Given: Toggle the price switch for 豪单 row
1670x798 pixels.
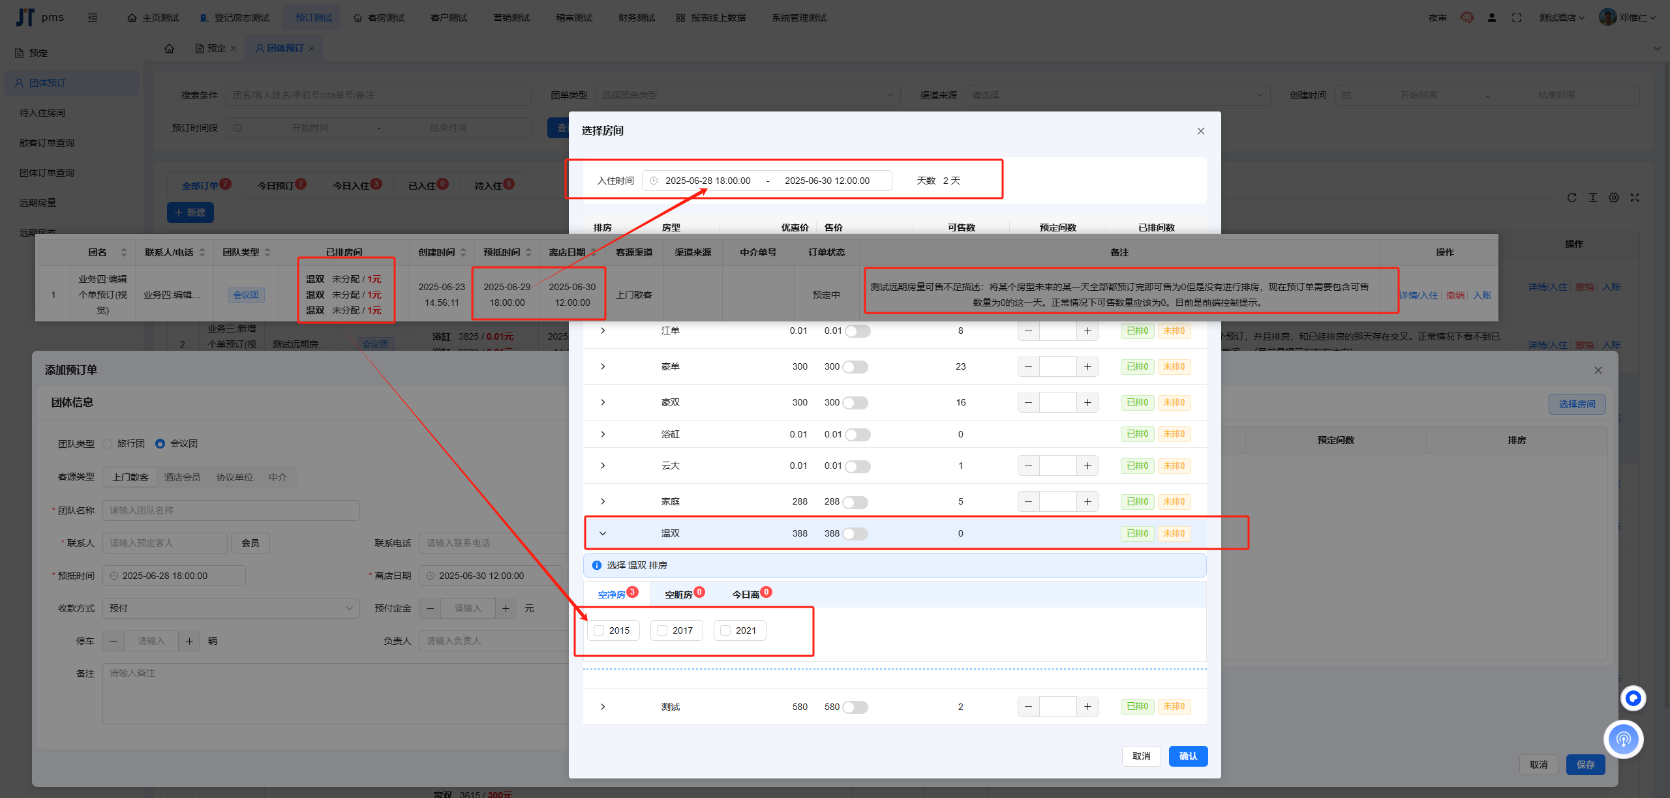Looking at the screenshot, I should tap(855, 367).
